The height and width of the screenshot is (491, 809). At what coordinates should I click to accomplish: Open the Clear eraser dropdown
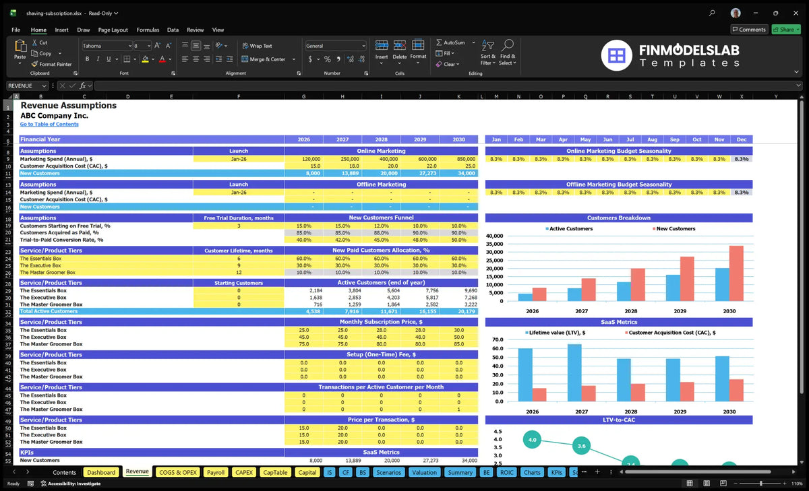click(447, 64)
